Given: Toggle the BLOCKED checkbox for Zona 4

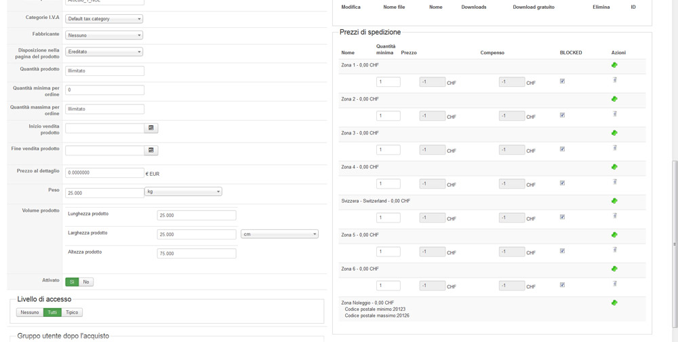Looking at the screenshot, I should pos(562,183).
